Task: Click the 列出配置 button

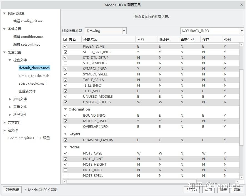Action: [x=12, y=190]
